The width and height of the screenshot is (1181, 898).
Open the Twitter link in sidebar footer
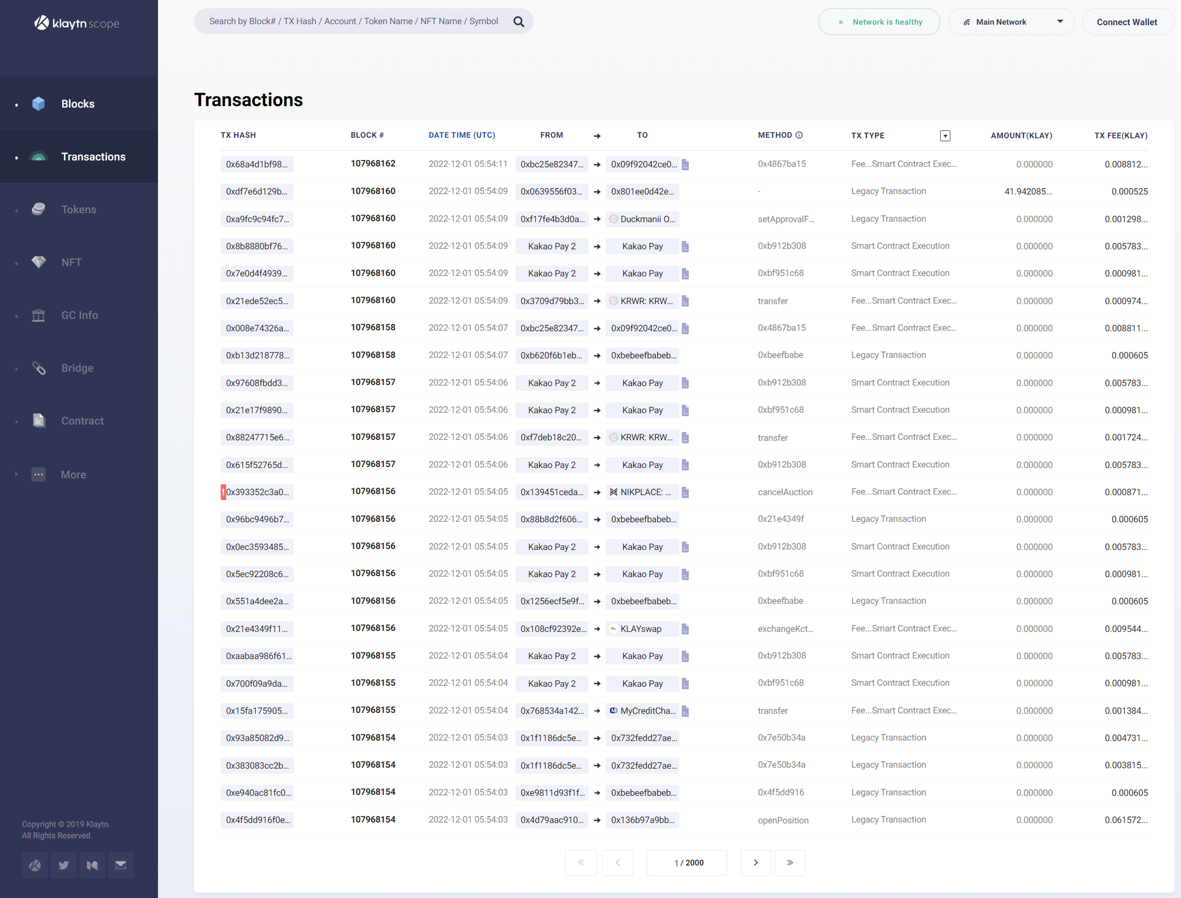click(64, 865)
